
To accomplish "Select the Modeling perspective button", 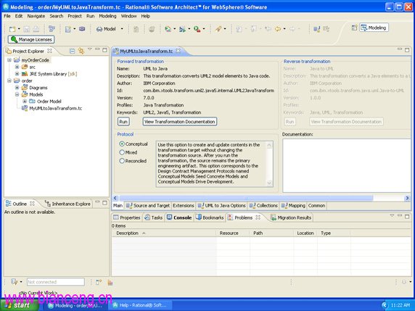I will click(x=374, y=28).
